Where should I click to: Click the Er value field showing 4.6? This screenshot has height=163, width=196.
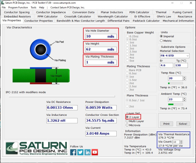pyautogui.click(x=166, y=65)
